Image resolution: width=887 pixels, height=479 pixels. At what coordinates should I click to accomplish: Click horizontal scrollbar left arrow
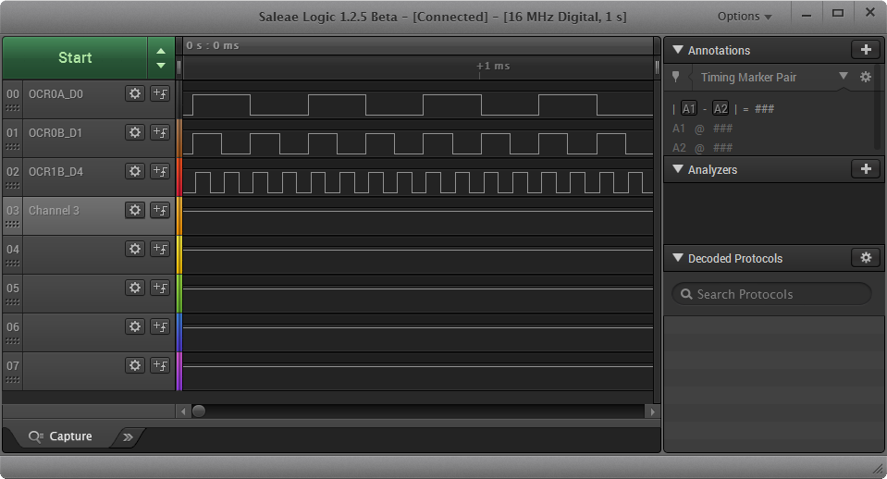point(183,411)
